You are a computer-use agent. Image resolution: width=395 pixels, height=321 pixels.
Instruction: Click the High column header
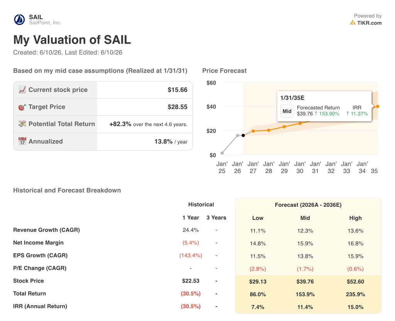[355, 218]
